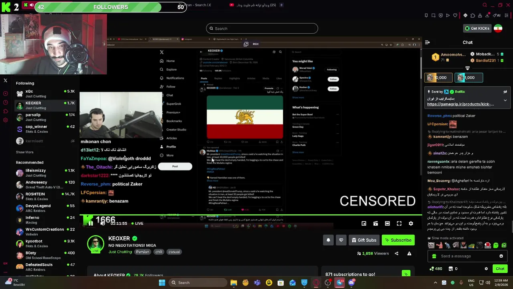
Task: Click the browser snapshot capture icon
Action: (x=433, y=15)
